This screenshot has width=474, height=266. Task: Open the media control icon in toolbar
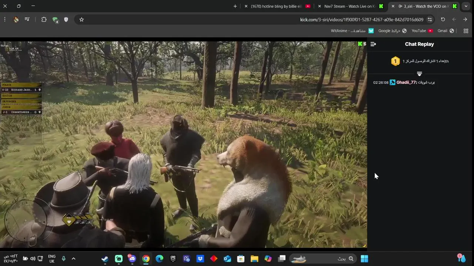tap(27, 20)
